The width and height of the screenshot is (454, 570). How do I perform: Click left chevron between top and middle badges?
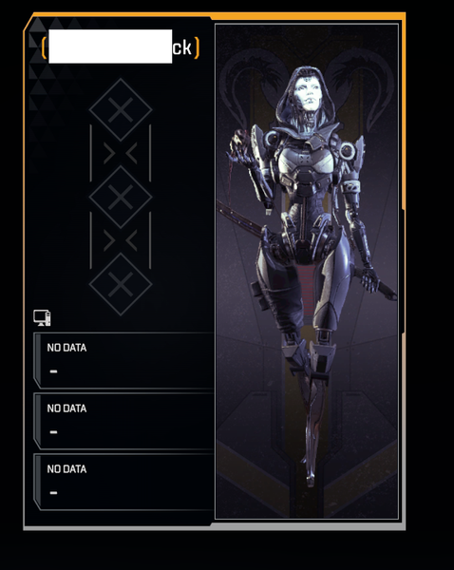(x=109, y=153)
